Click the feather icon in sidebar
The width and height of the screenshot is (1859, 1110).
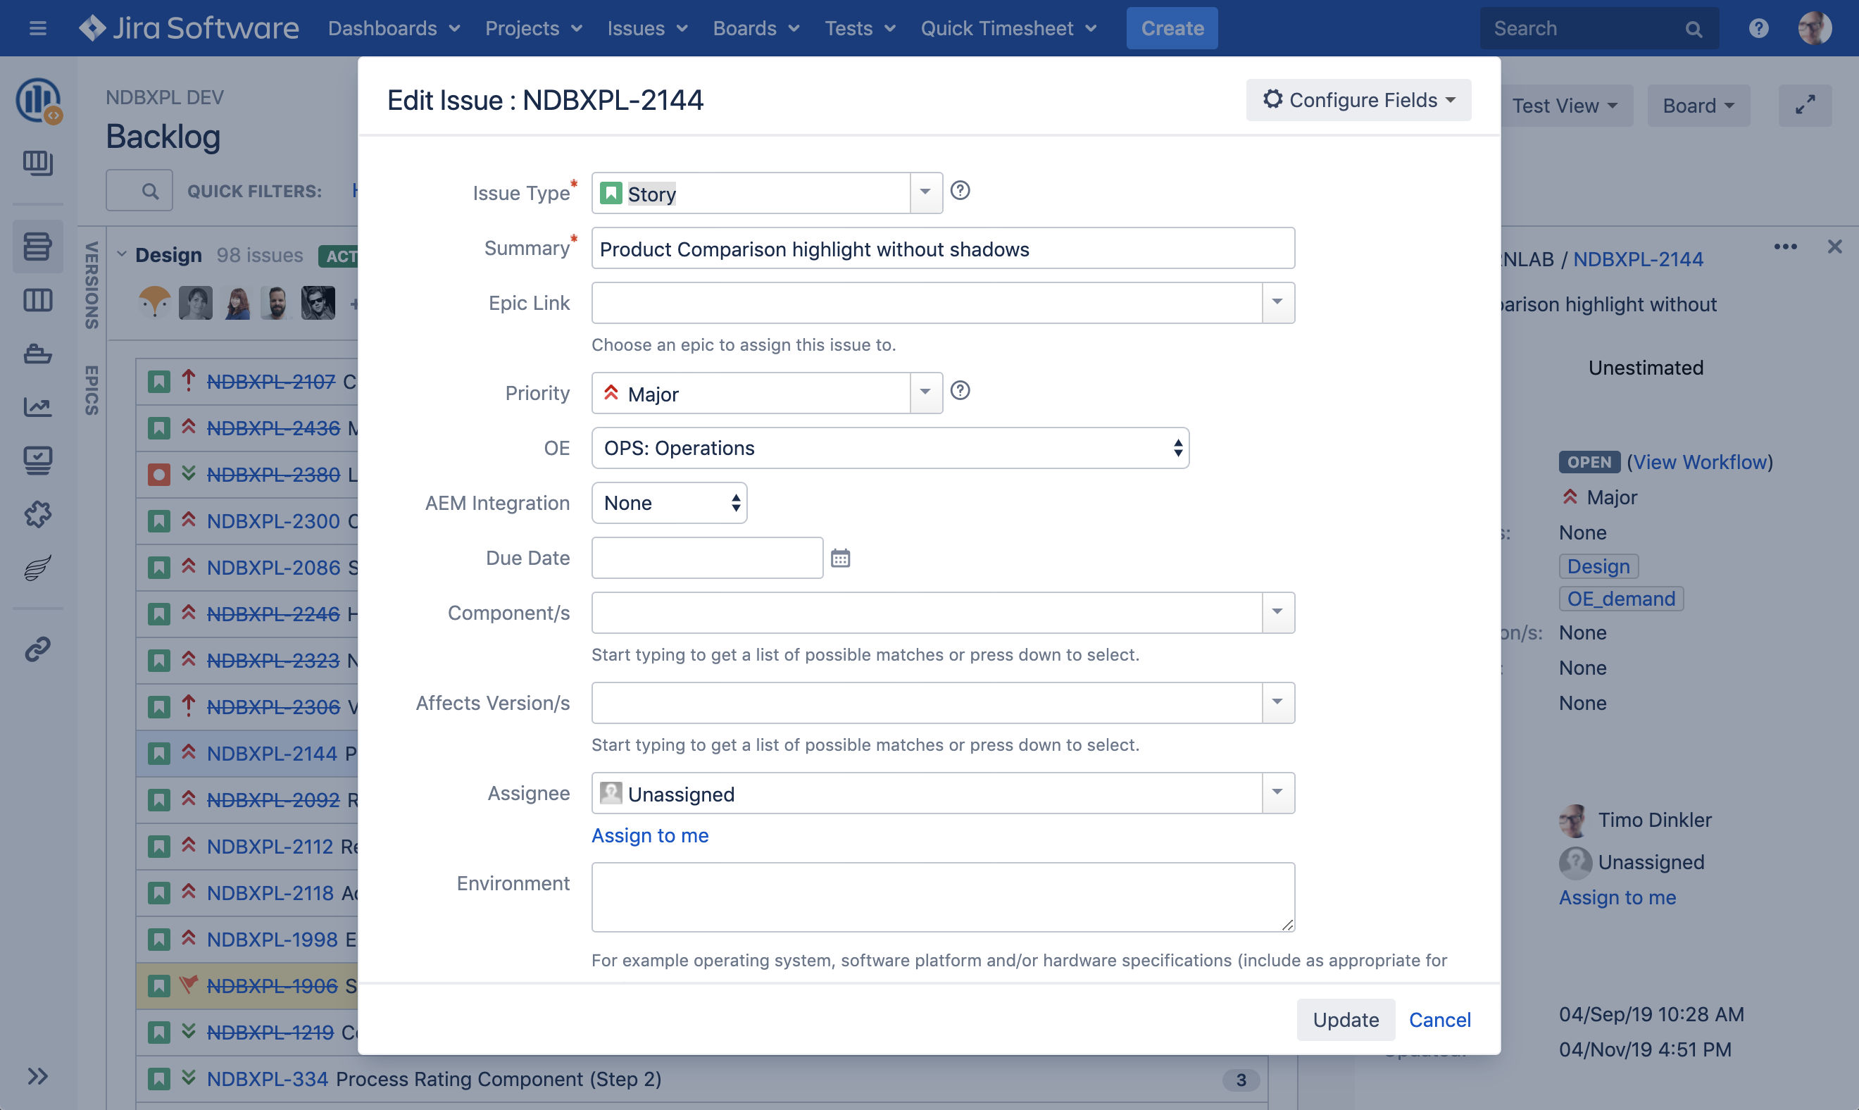pyautogui.click(x=37, y=568)
